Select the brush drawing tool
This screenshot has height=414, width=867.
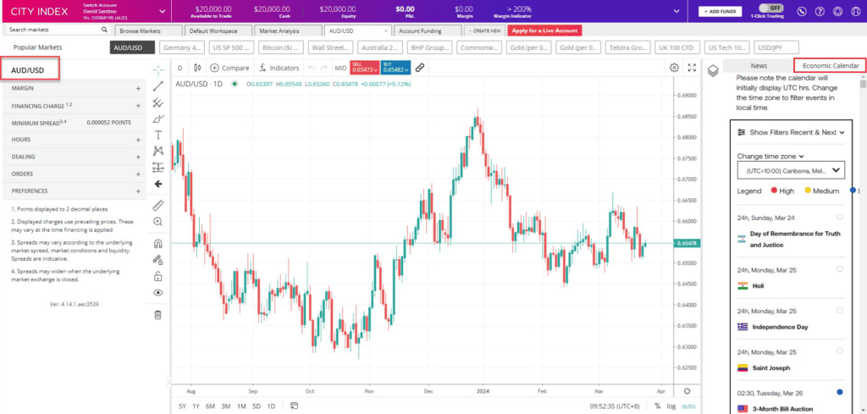click(x=158, y=119)
